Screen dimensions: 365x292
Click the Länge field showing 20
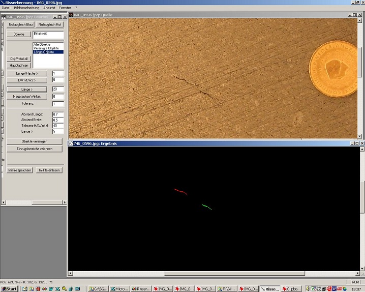click(58, 89)
